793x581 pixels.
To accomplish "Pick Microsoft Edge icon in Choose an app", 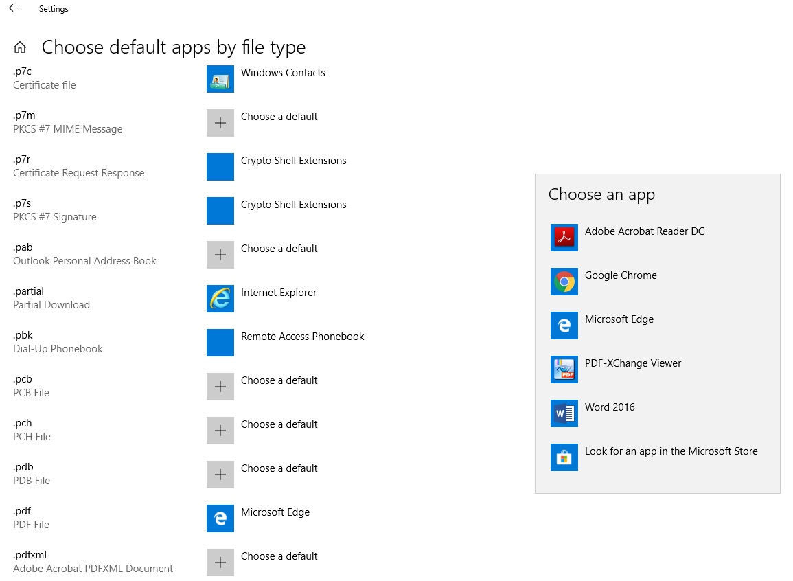I will coord(564,326).
